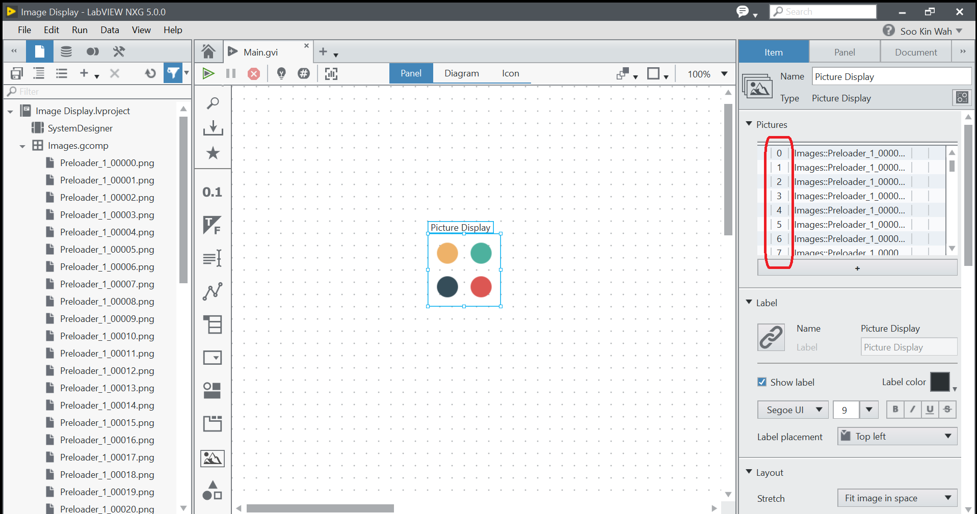Click the red Abort button
Screen dimensions: 977x514
[x=254, y=74]
